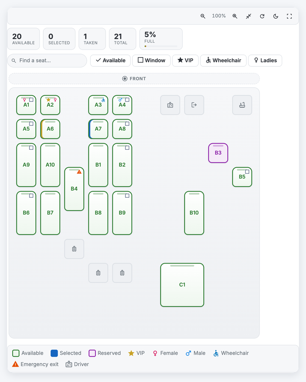The image size is (306, 382).
Task: Click luggage tile below seat B9
Action: 122,273
